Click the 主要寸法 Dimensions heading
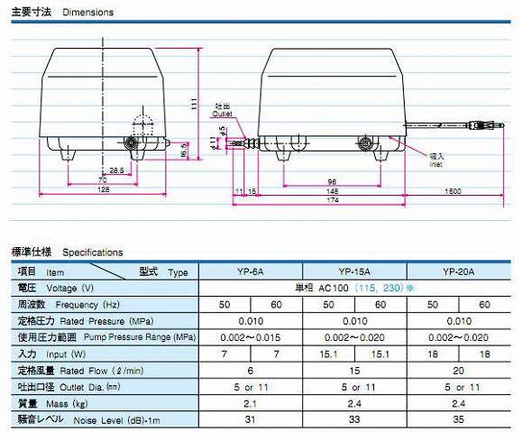The image size is (523, 441). point(62,12)
